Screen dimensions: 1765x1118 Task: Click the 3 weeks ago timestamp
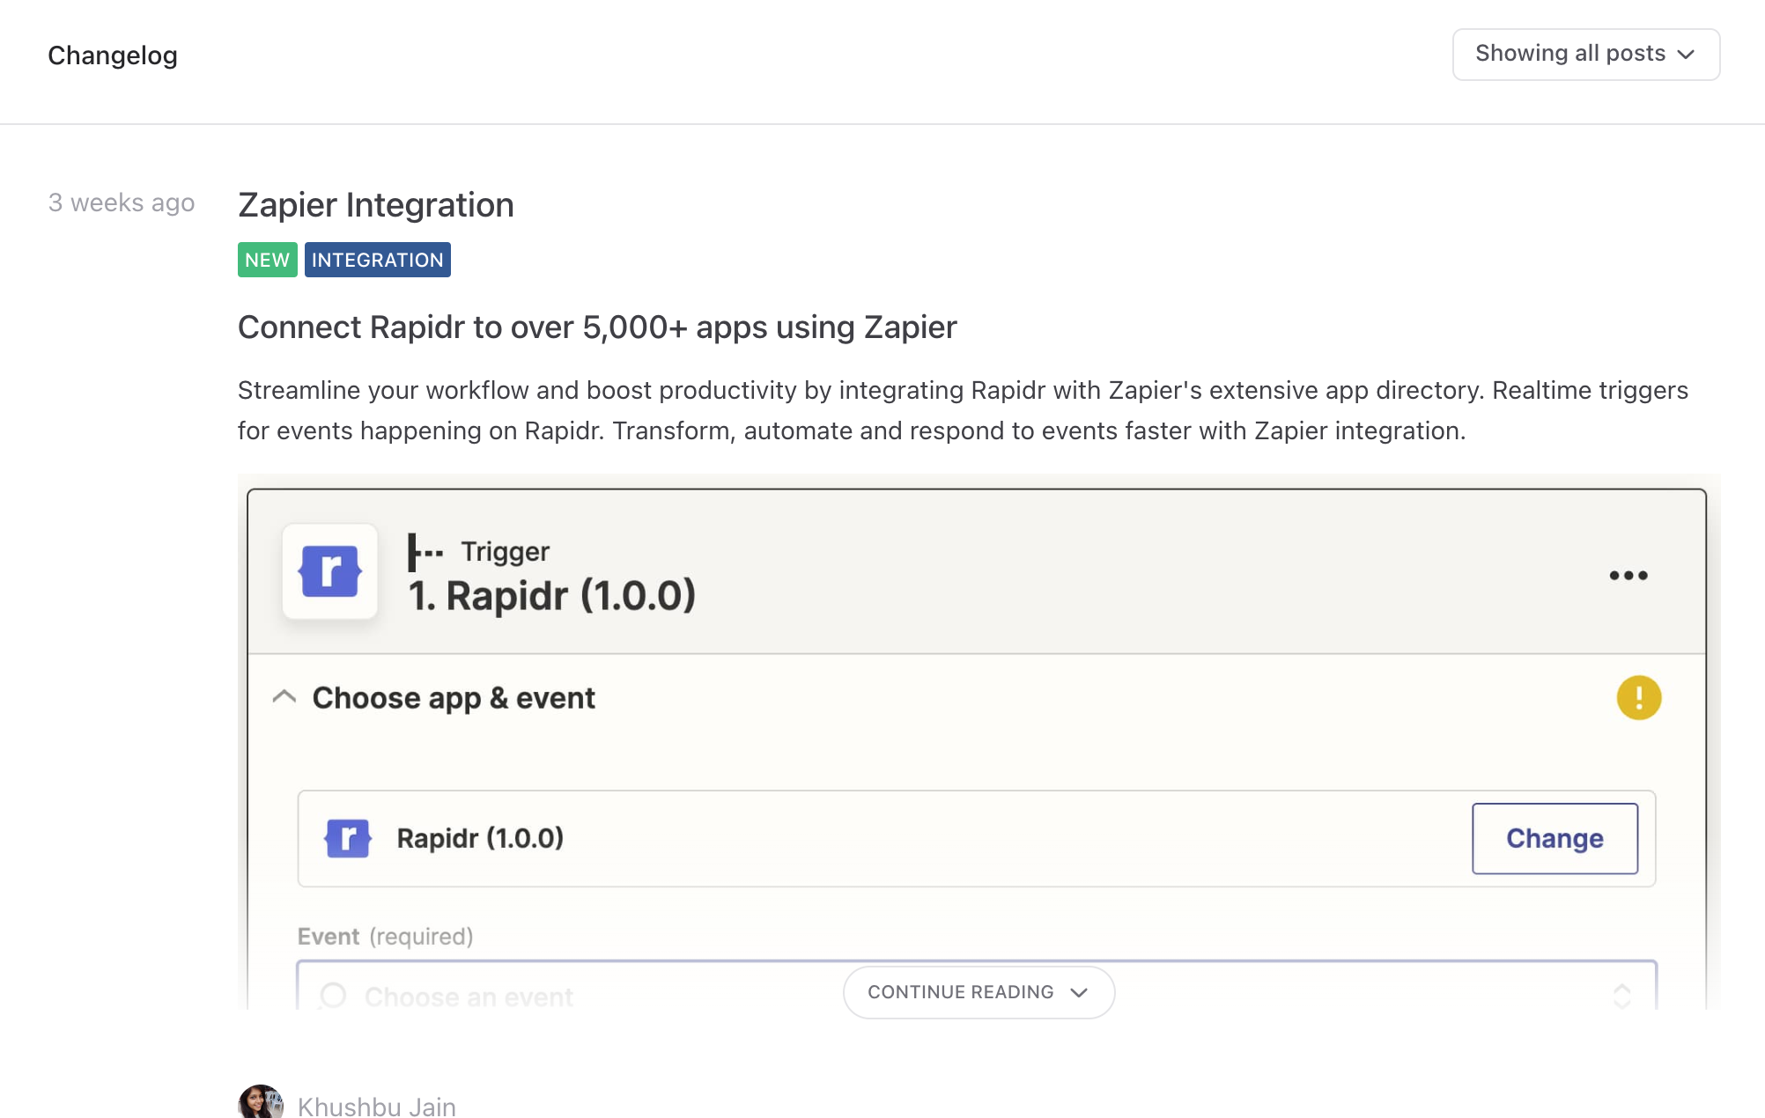pos(122,202)
